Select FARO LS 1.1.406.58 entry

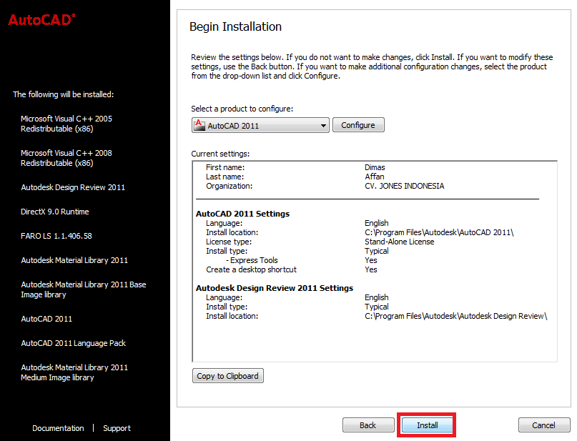click(56, 236)
